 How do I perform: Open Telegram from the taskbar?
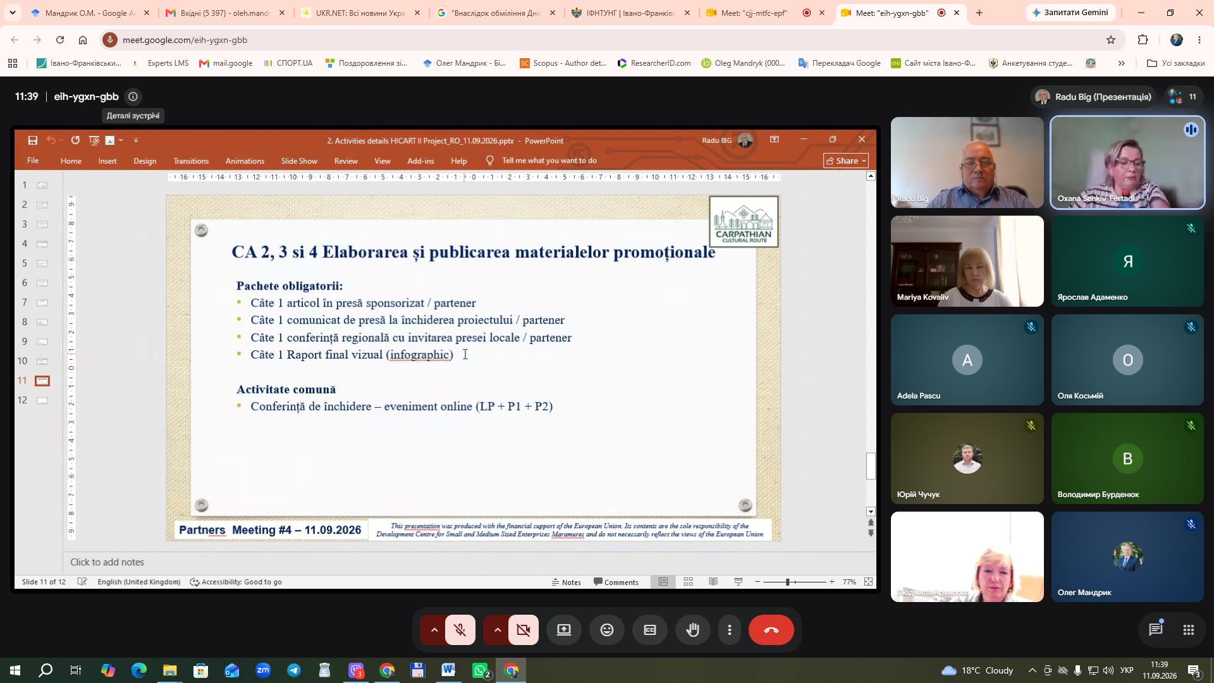click(294, 670)
